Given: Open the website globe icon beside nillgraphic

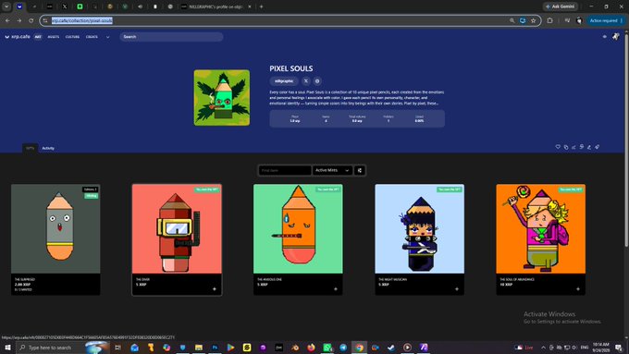Looking at the screenshot, I should pos(317,81).
